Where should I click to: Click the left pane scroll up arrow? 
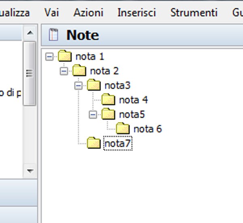[30, 33]
